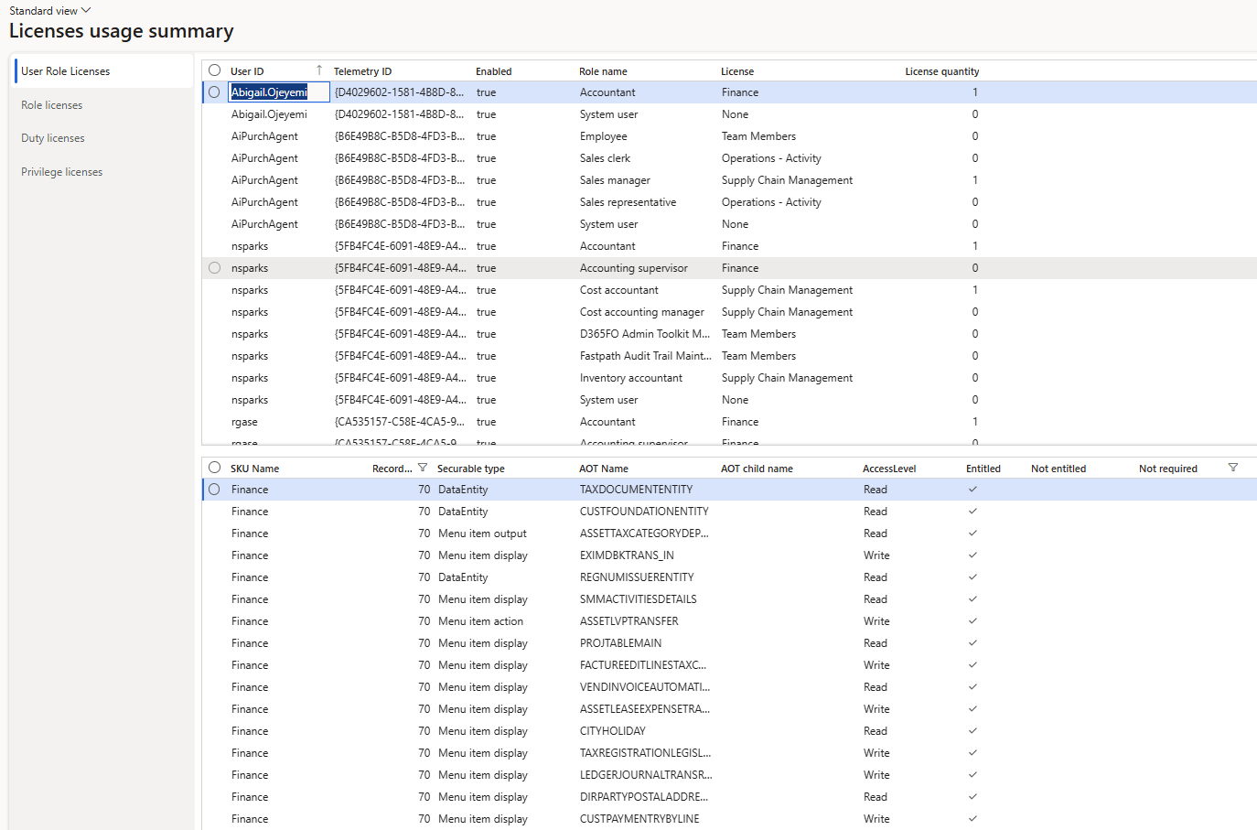Open the Securable type column header menu
The height and width of the screenshot is (830, 1257).
pyautogui.click(x=470, y=469)
